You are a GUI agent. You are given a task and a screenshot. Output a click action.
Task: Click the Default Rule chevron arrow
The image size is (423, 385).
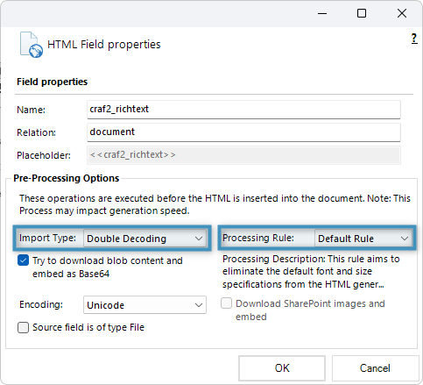coord(405,239)
